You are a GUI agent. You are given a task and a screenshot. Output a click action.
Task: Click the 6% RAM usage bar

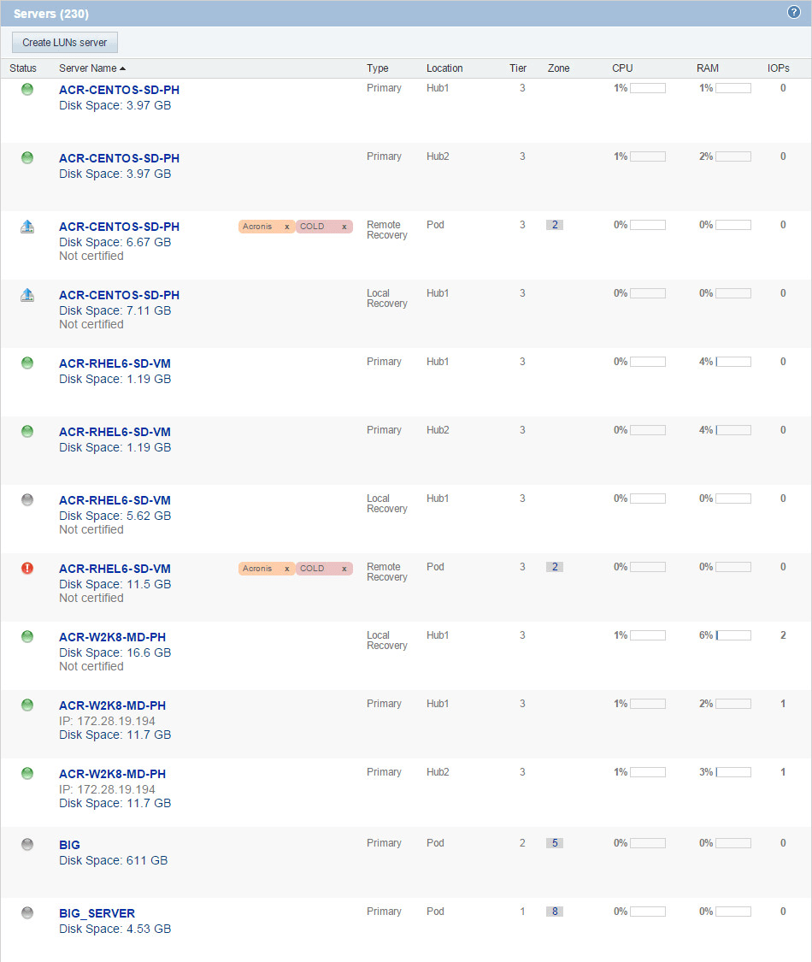[x=733, y=635]
